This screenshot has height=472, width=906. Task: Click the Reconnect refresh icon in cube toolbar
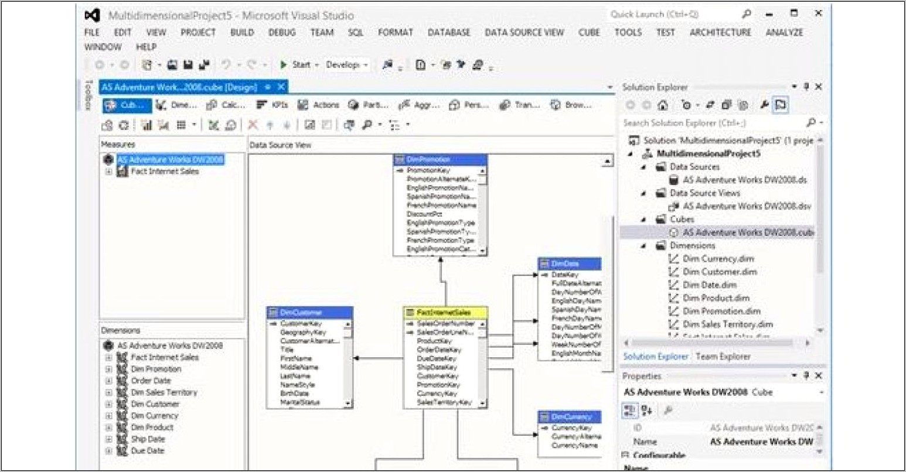(124, 125)
